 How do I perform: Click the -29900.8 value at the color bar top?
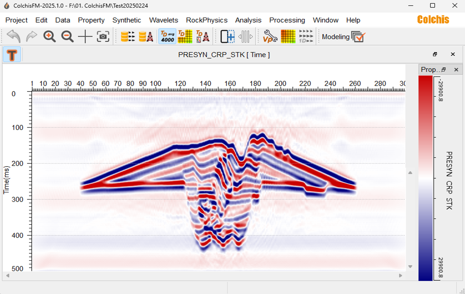(x=440, y=90)
